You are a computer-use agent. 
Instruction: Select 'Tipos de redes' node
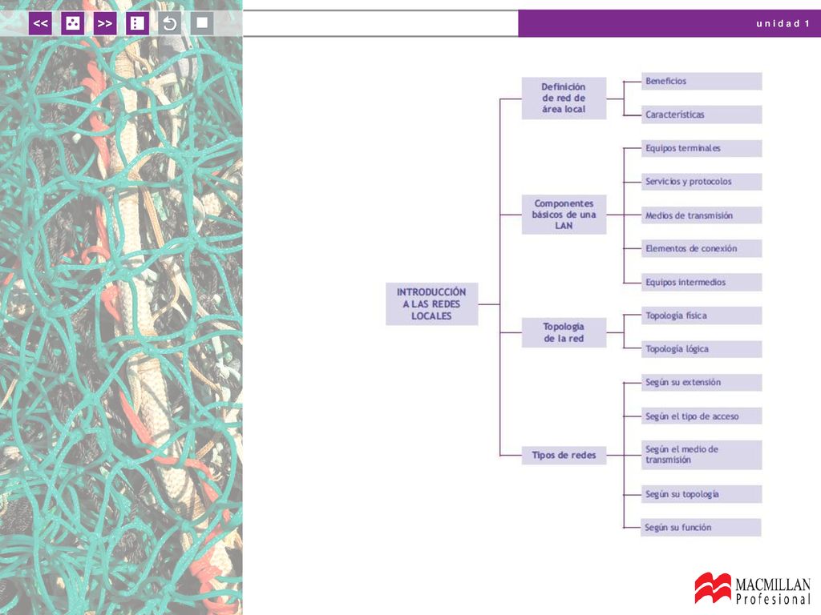(x=564, y=455)
